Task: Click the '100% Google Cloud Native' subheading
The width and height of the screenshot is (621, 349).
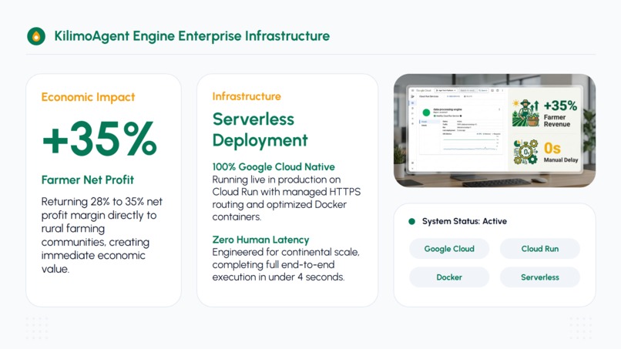Action: [274, 166]
